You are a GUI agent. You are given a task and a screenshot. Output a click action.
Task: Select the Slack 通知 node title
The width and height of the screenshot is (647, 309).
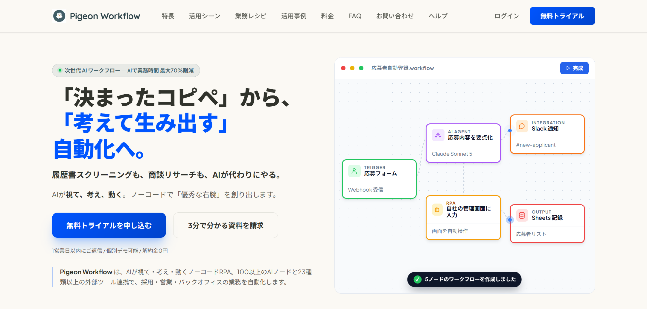(x=545, y=129)
